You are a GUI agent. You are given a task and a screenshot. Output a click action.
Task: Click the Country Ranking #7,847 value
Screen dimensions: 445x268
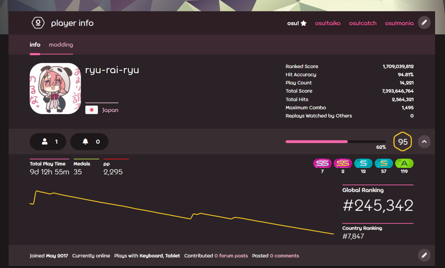click(x=353, y=236)
